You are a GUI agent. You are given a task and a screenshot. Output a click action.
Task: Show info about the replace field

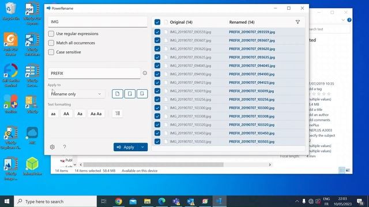(145, 73)
